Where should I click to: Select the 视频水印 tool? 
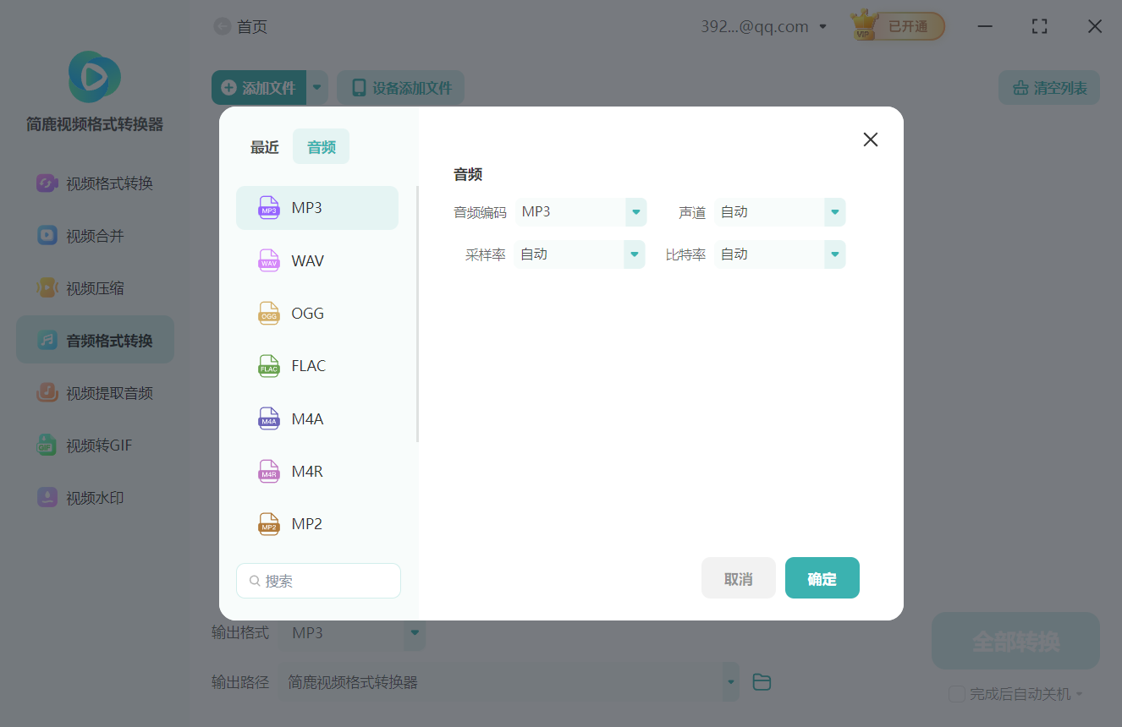click(x=94, y=497)
